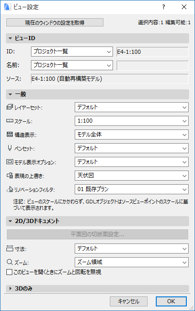This screenshot has height=311, width=195.
Task: Click the ソース field E4-1:100 (自動再構築モデル)
Action: pos(110,79)
